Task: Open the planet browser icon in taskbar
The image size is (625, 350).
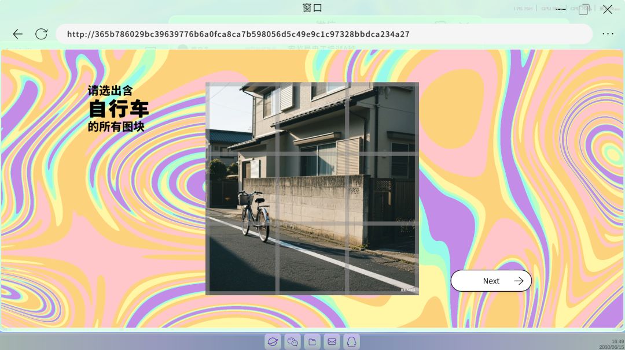Action: (x=273, y=342)
